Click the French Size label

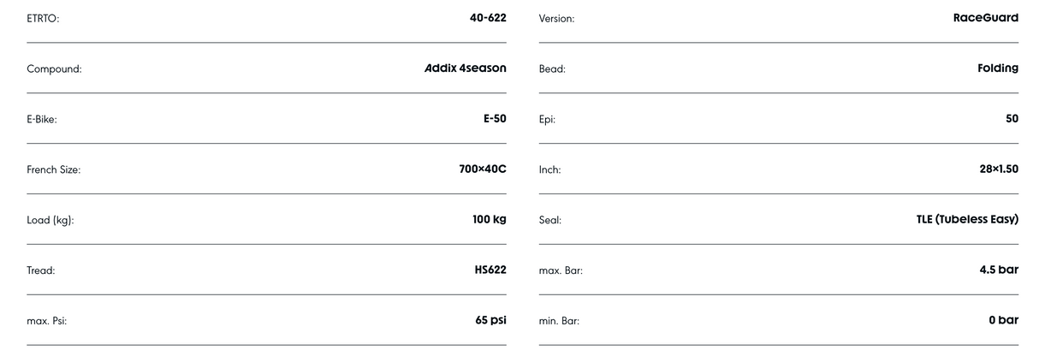pyautogui.click(x=53, y=170)
